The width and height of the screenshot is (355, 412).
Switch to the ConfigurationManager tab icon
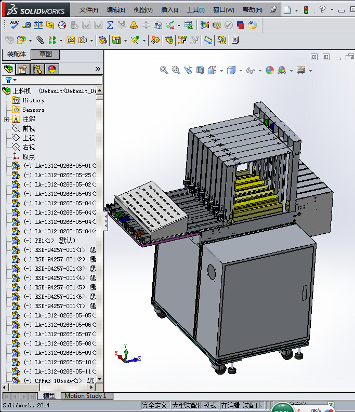[37, 69]
